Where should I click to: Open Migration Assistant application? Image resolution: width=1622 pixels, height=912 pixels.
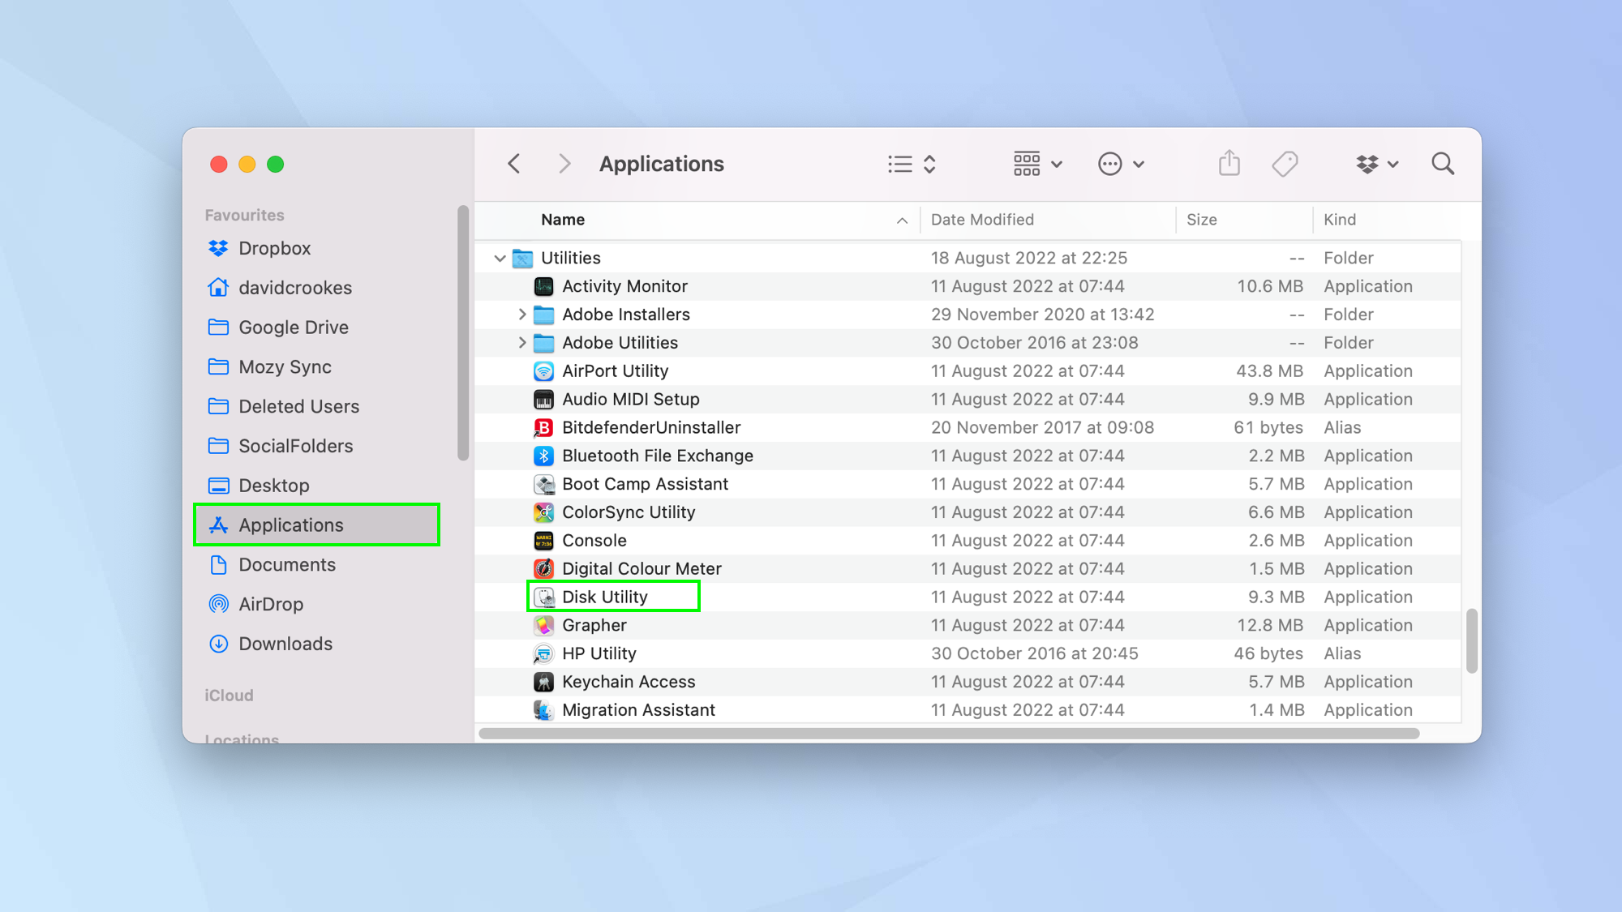point(638,709)
